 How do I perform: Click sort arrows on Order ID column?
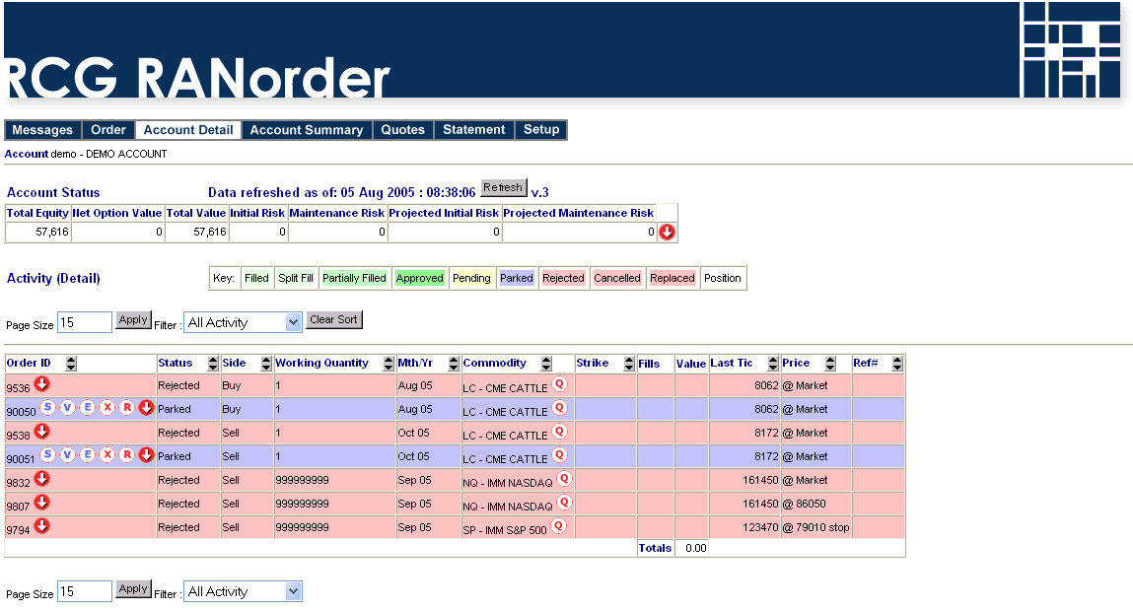[71, 364]
